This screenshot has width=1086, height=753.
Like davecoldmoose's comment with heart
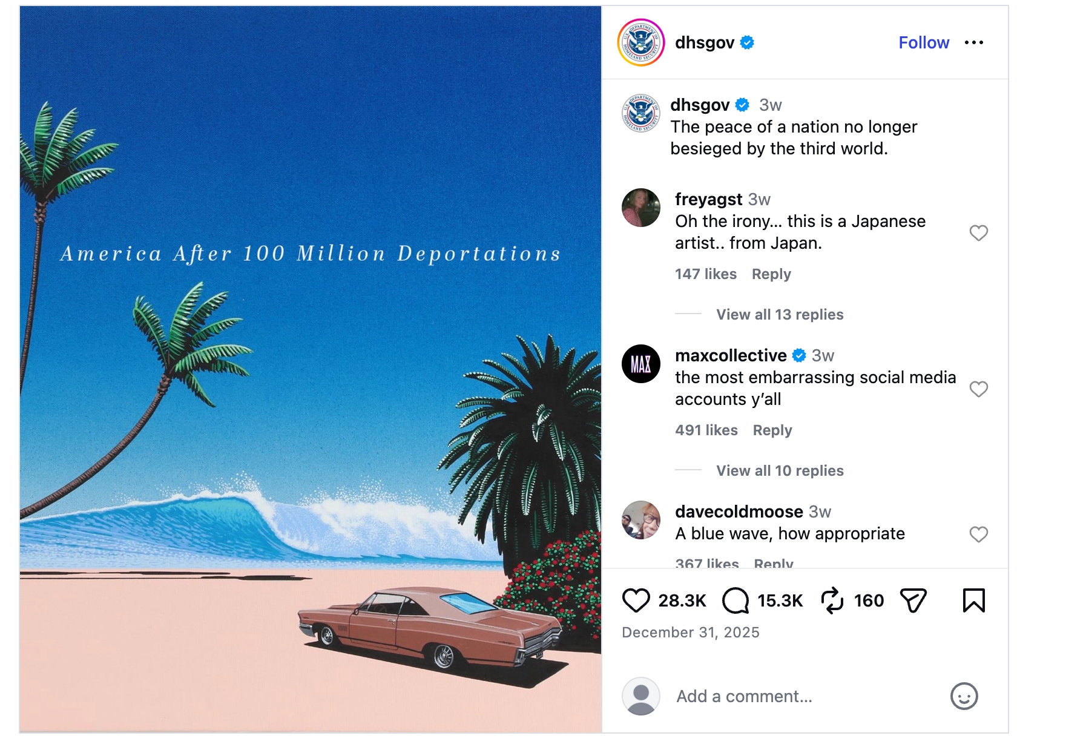pos(978,534)
